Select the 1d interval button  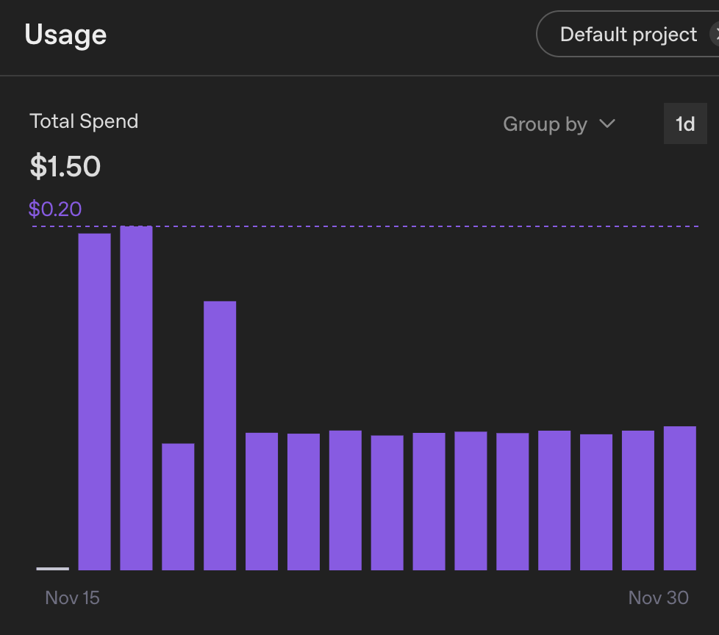pyautogui.click(x=684, y=124)
